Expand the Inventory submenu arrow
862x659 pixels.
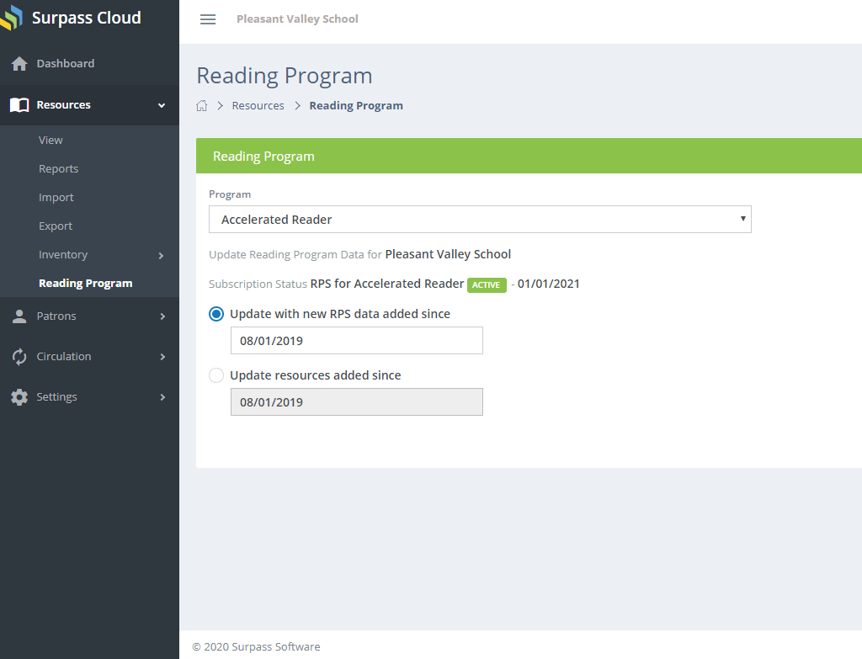click(161, 256)
